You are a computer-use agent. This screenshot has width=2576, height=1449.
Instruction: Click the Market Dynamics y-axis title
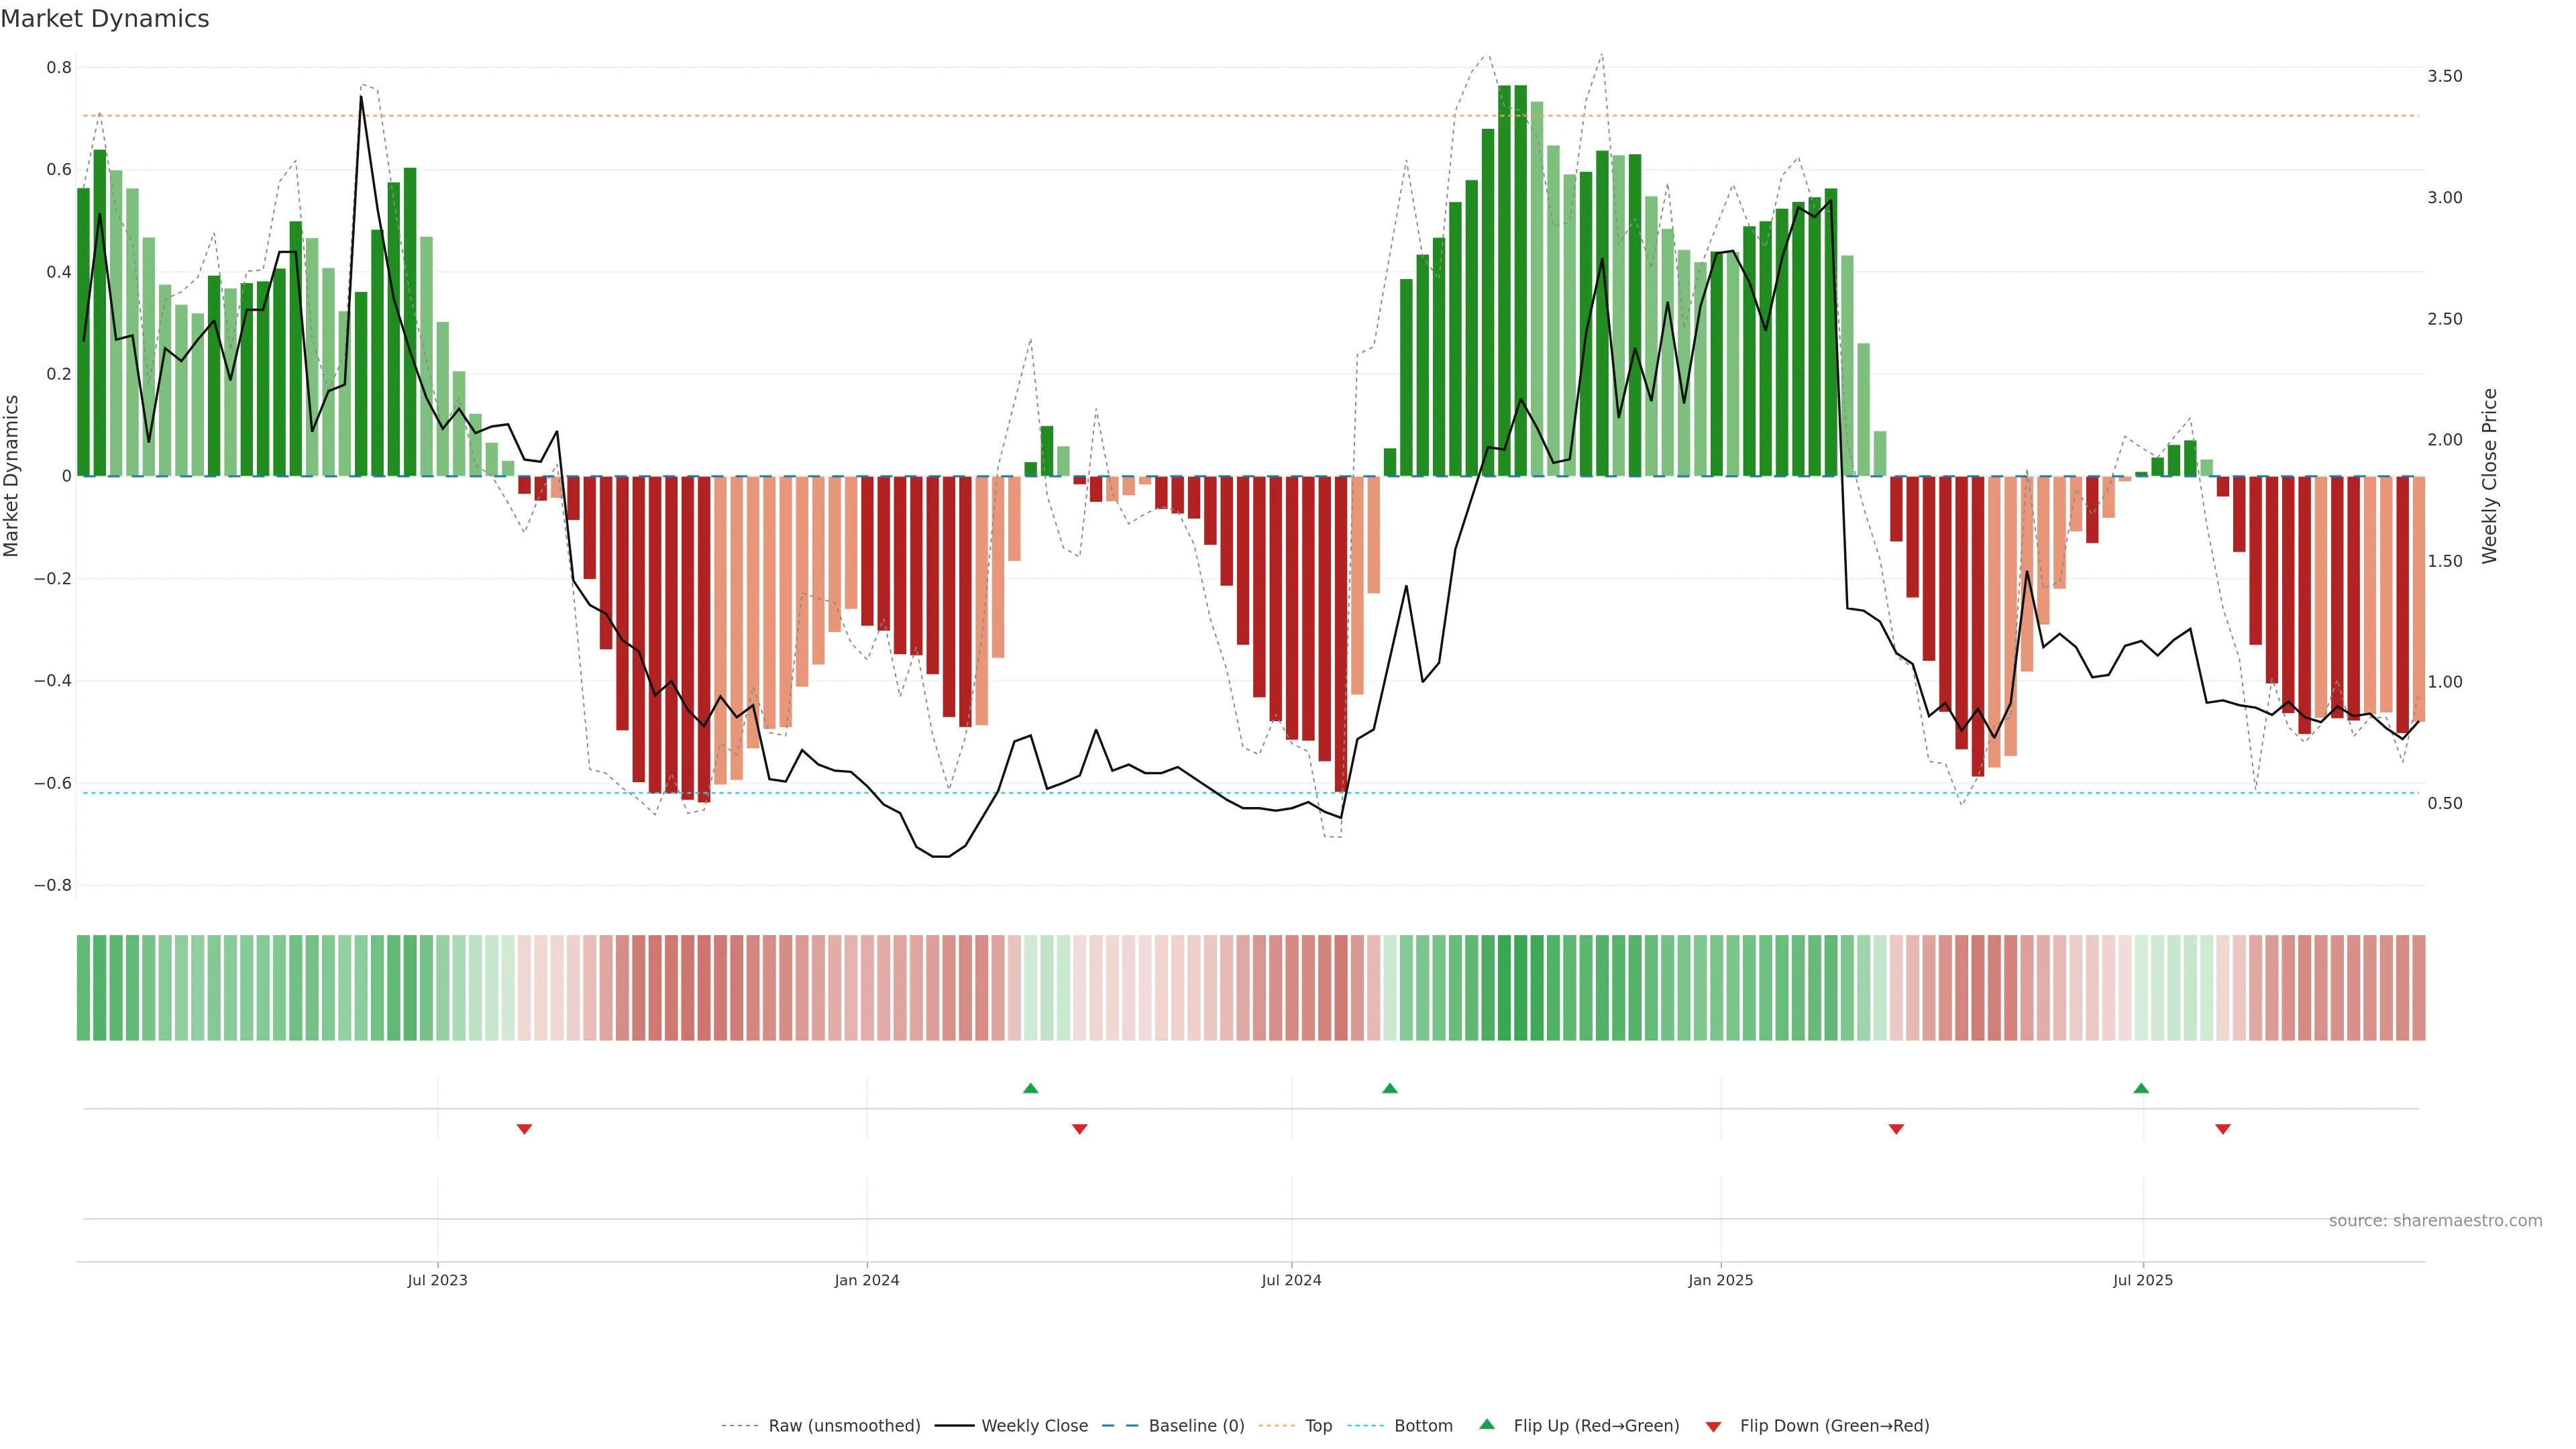[12, 476]
